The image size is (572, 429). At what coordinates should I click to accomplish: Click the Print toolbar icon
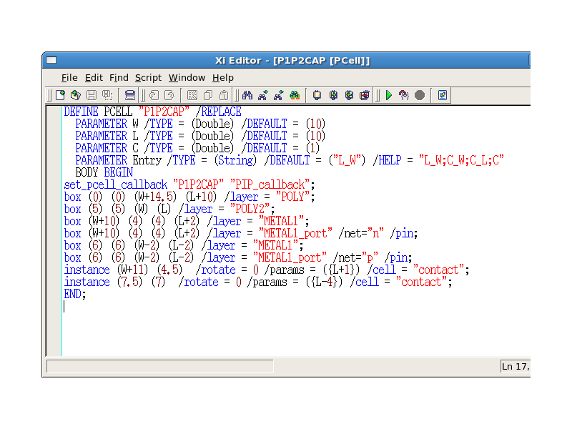pyautogui.click(x=129, y=95)
